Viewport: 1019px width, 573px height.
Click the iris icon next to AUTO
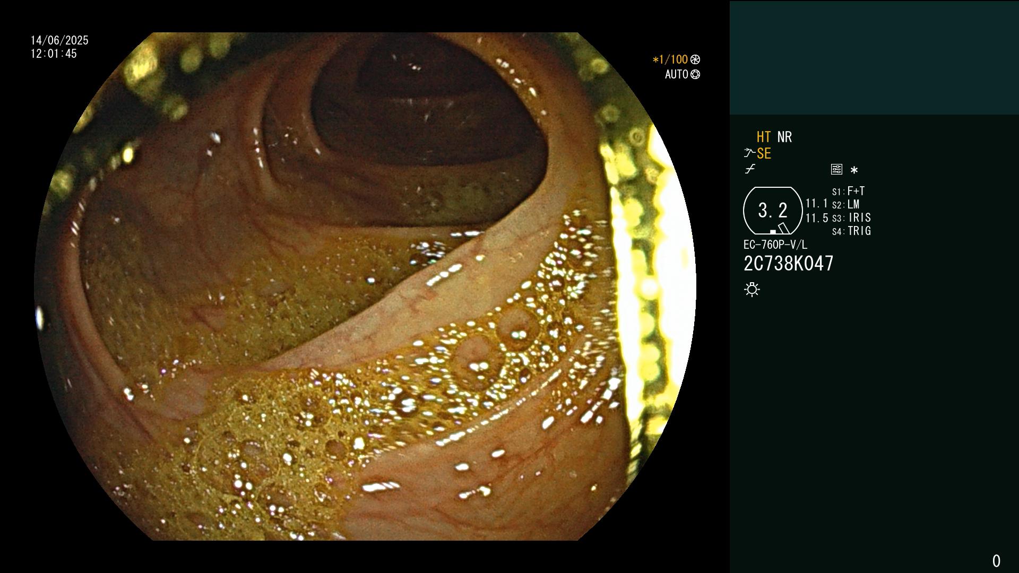[x=695, y=74]
